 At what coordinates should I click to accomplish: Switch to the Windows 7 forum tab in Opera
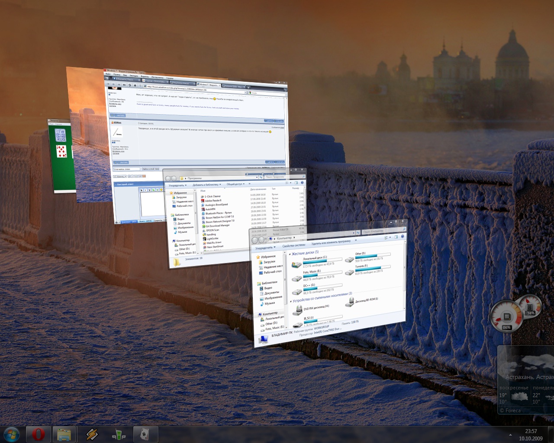[x=208, y=85]
